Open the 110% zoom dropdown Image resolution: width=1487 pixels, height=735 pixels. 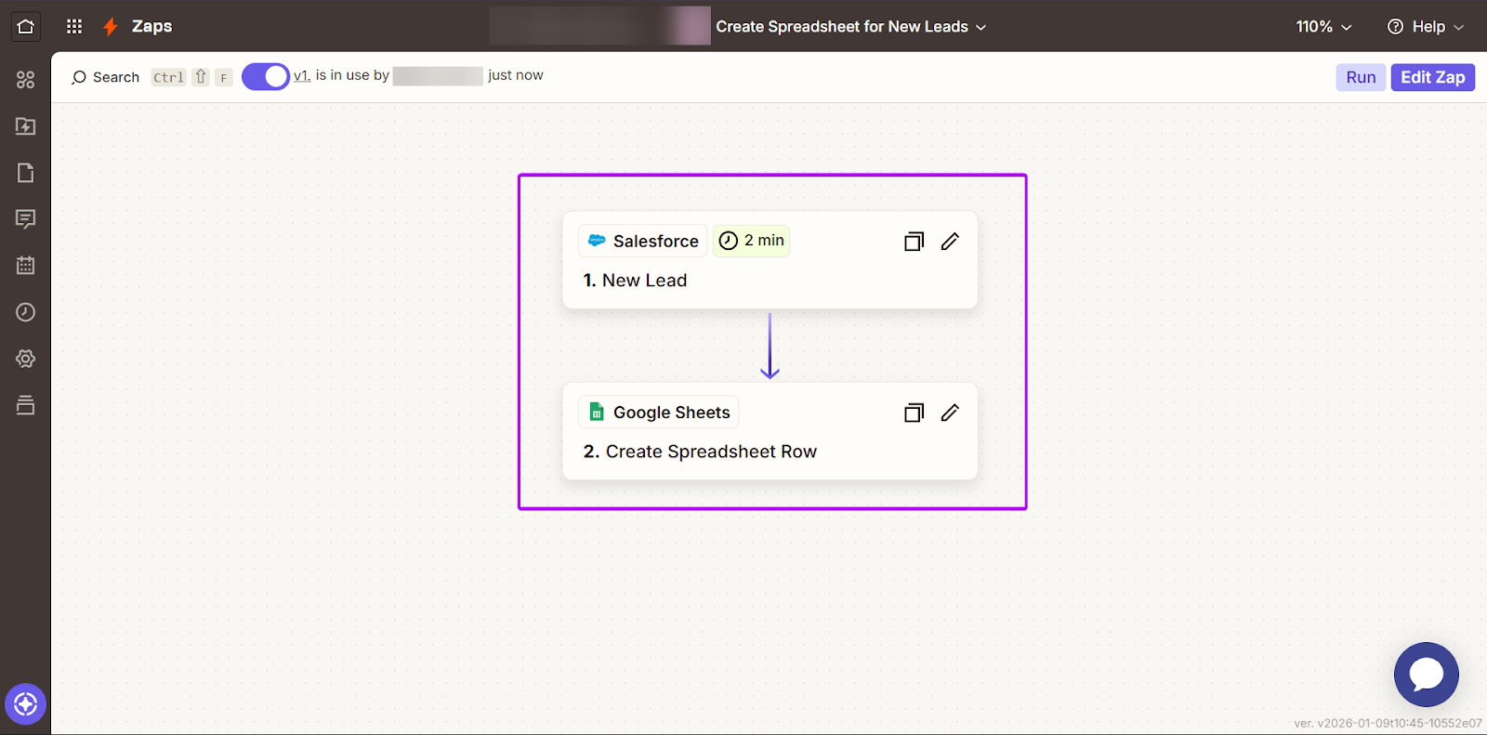point(1324,27)
